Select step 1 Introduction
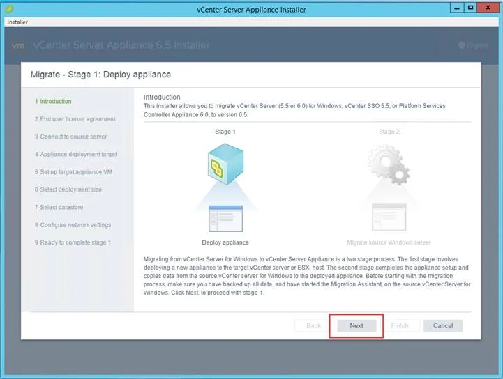The height and width of the screenshot is (379, 503). click(x=53, y=101)
